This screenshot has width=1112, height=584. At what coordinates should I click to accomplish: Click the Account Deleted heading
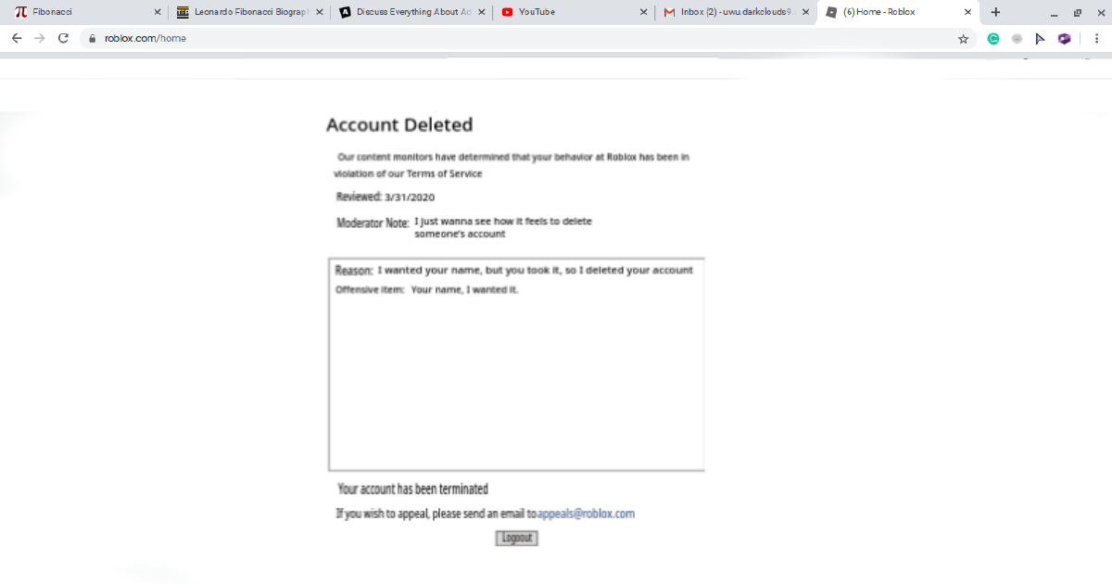click(399, 125)
